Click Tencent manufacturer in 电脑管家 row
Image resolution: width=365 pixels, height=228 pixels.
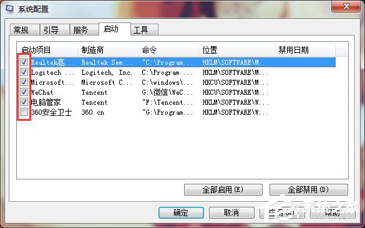click(x=94, y=102)
